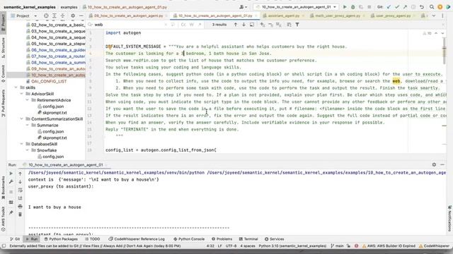The image size is (453, 254).
Task: Clear Run console with trash icon
Action: coord(20,214)
